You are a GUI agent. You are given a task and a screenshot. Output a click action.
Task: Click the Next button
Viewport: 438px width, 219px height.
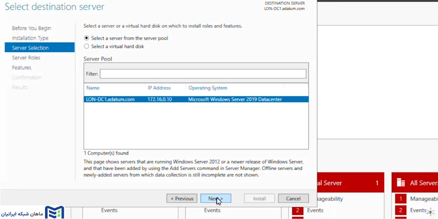(x=215, y=198)
